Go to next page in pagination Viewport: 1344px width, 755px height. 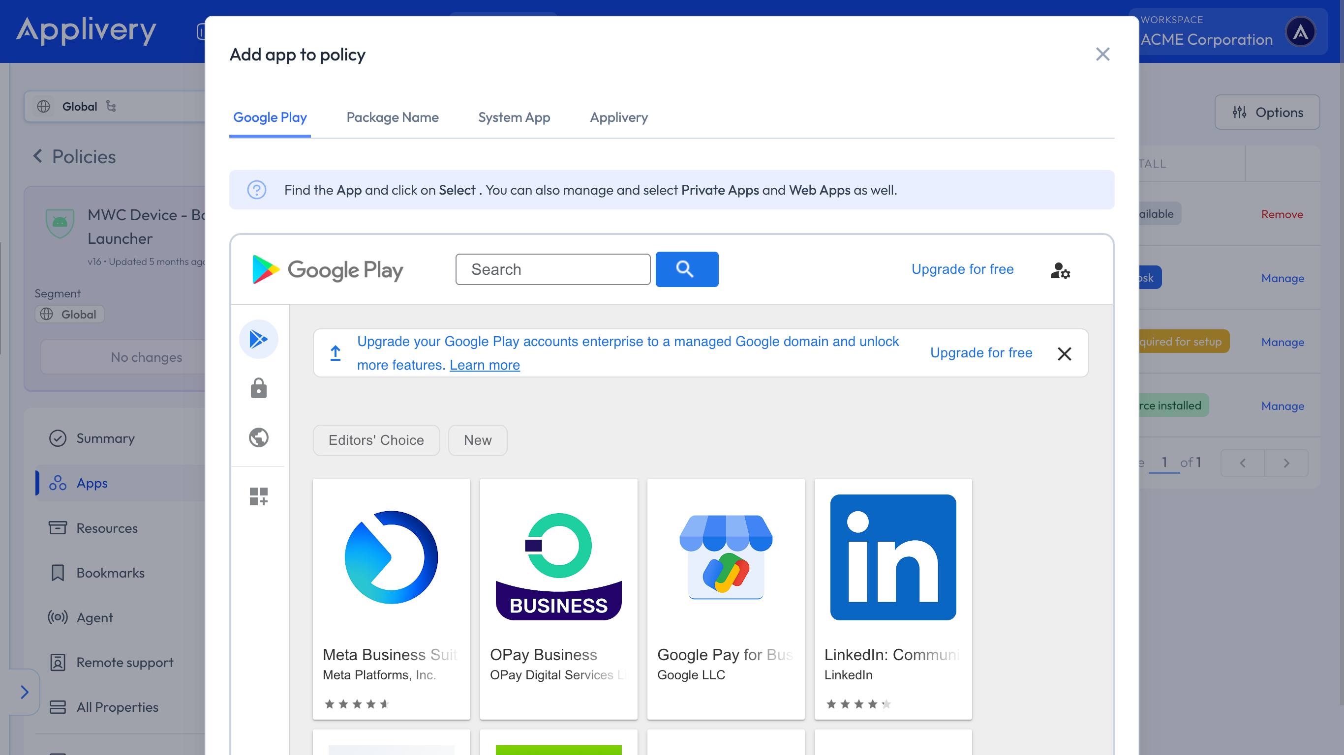pos(1286,463)
